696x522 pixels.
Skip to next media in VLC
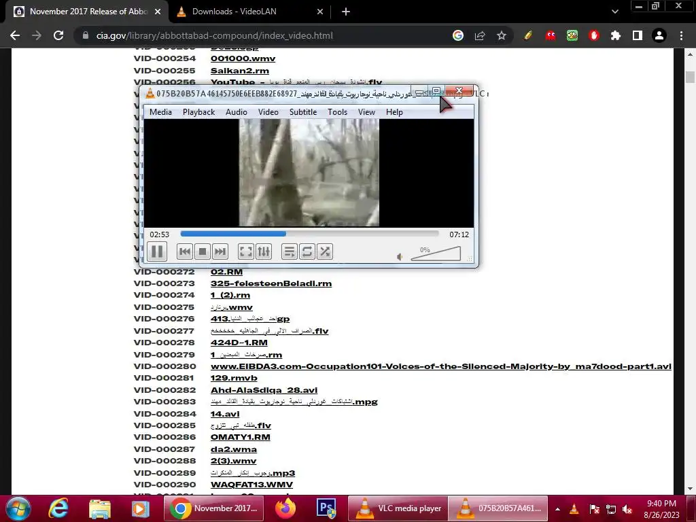[x=220, y=251]
